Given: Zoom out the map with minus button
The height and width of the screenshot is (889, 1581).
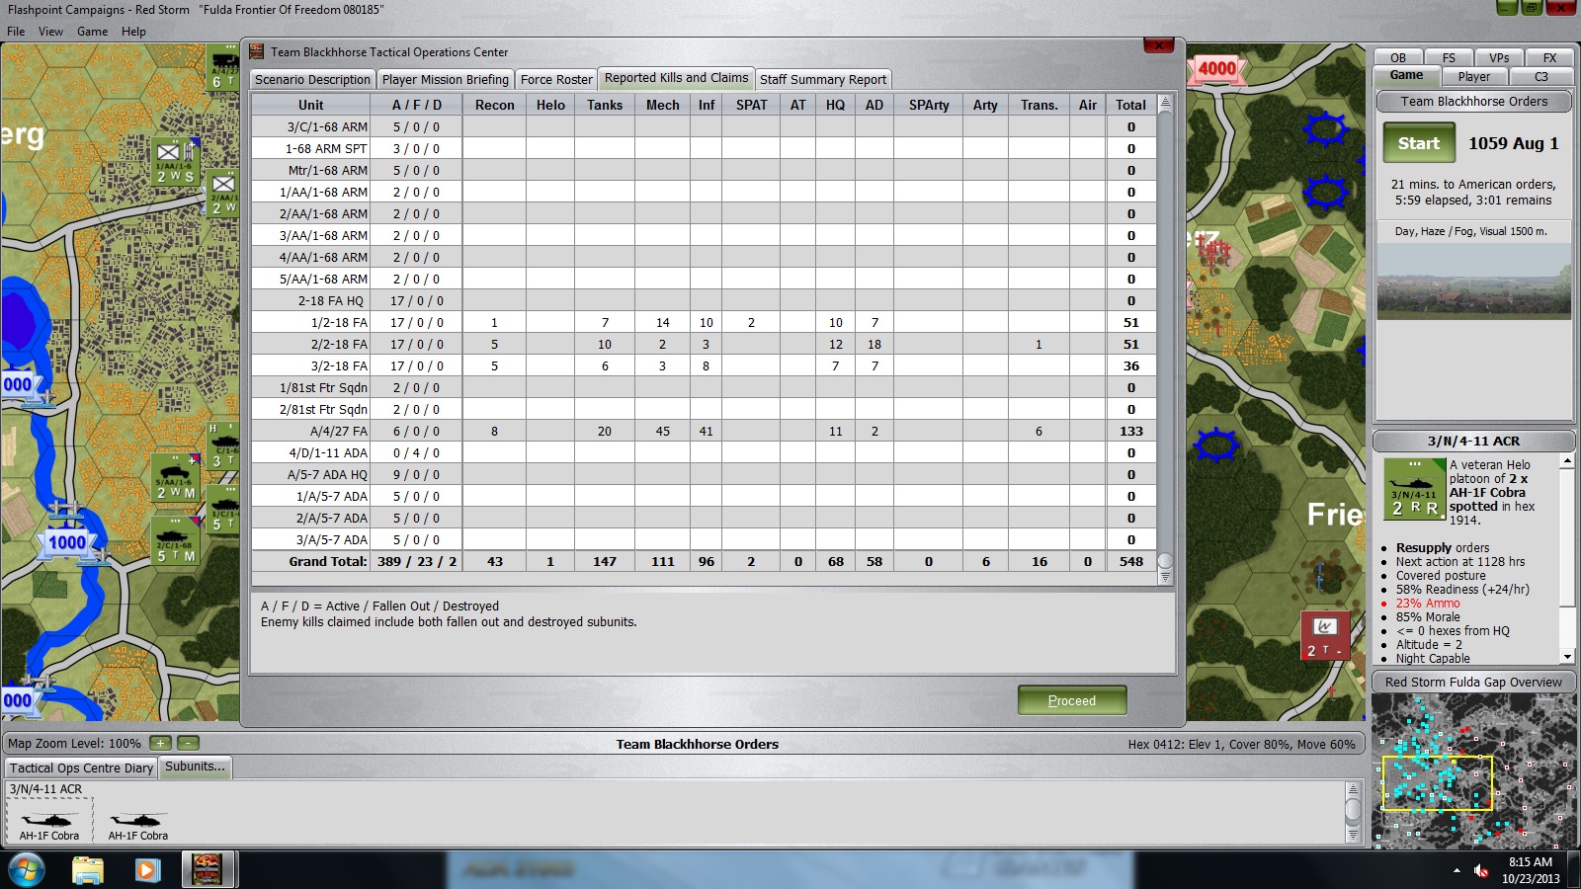Looking at the screenshot, I should click(x=189, y=743).
